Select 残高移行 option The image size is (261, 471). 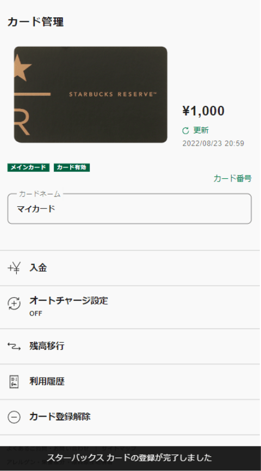pyautogui.click(x=130, y=347)
